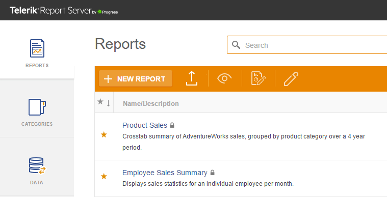
Task: Click lock icon next to Employee Sales Summary
Action: click(213, 173)
